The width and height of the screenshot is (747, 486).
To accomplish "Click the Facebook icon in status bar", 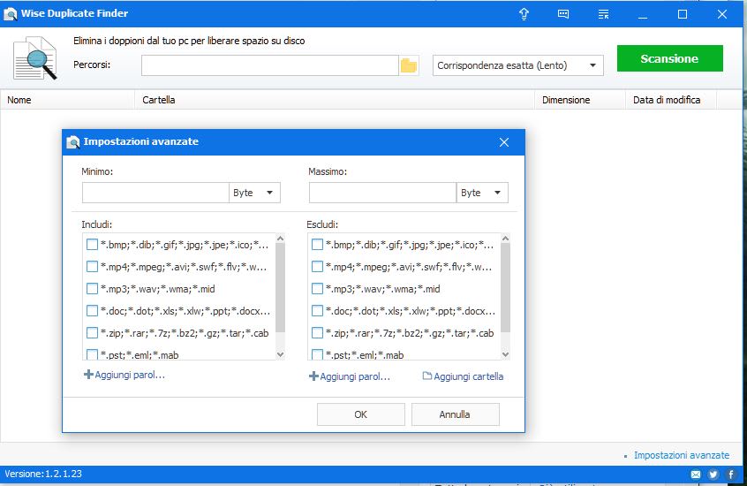I will pyautogui.click(x=731, y=475).
